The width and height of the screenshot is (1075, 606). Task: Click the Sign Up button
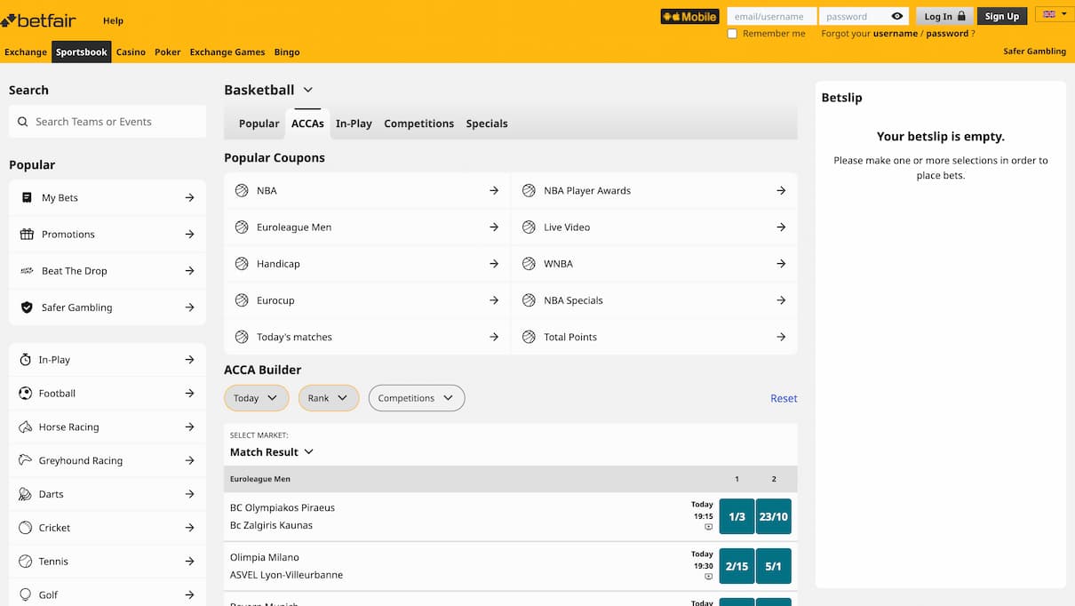coord(1001,15)
